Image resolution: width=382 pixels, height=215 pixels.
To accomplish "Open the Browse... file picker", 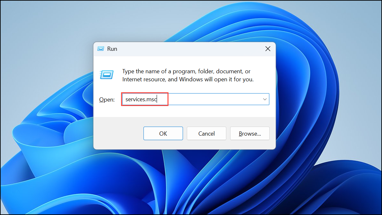I will 250,133.
